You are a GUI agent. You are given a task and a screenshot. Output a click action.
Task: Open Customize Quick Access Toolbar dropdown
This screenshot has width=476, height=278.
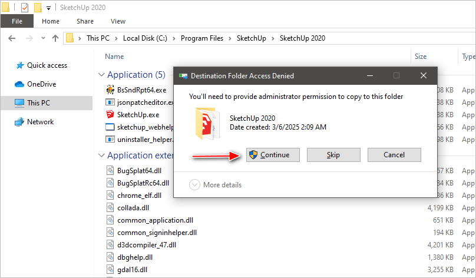pos(48,8)
